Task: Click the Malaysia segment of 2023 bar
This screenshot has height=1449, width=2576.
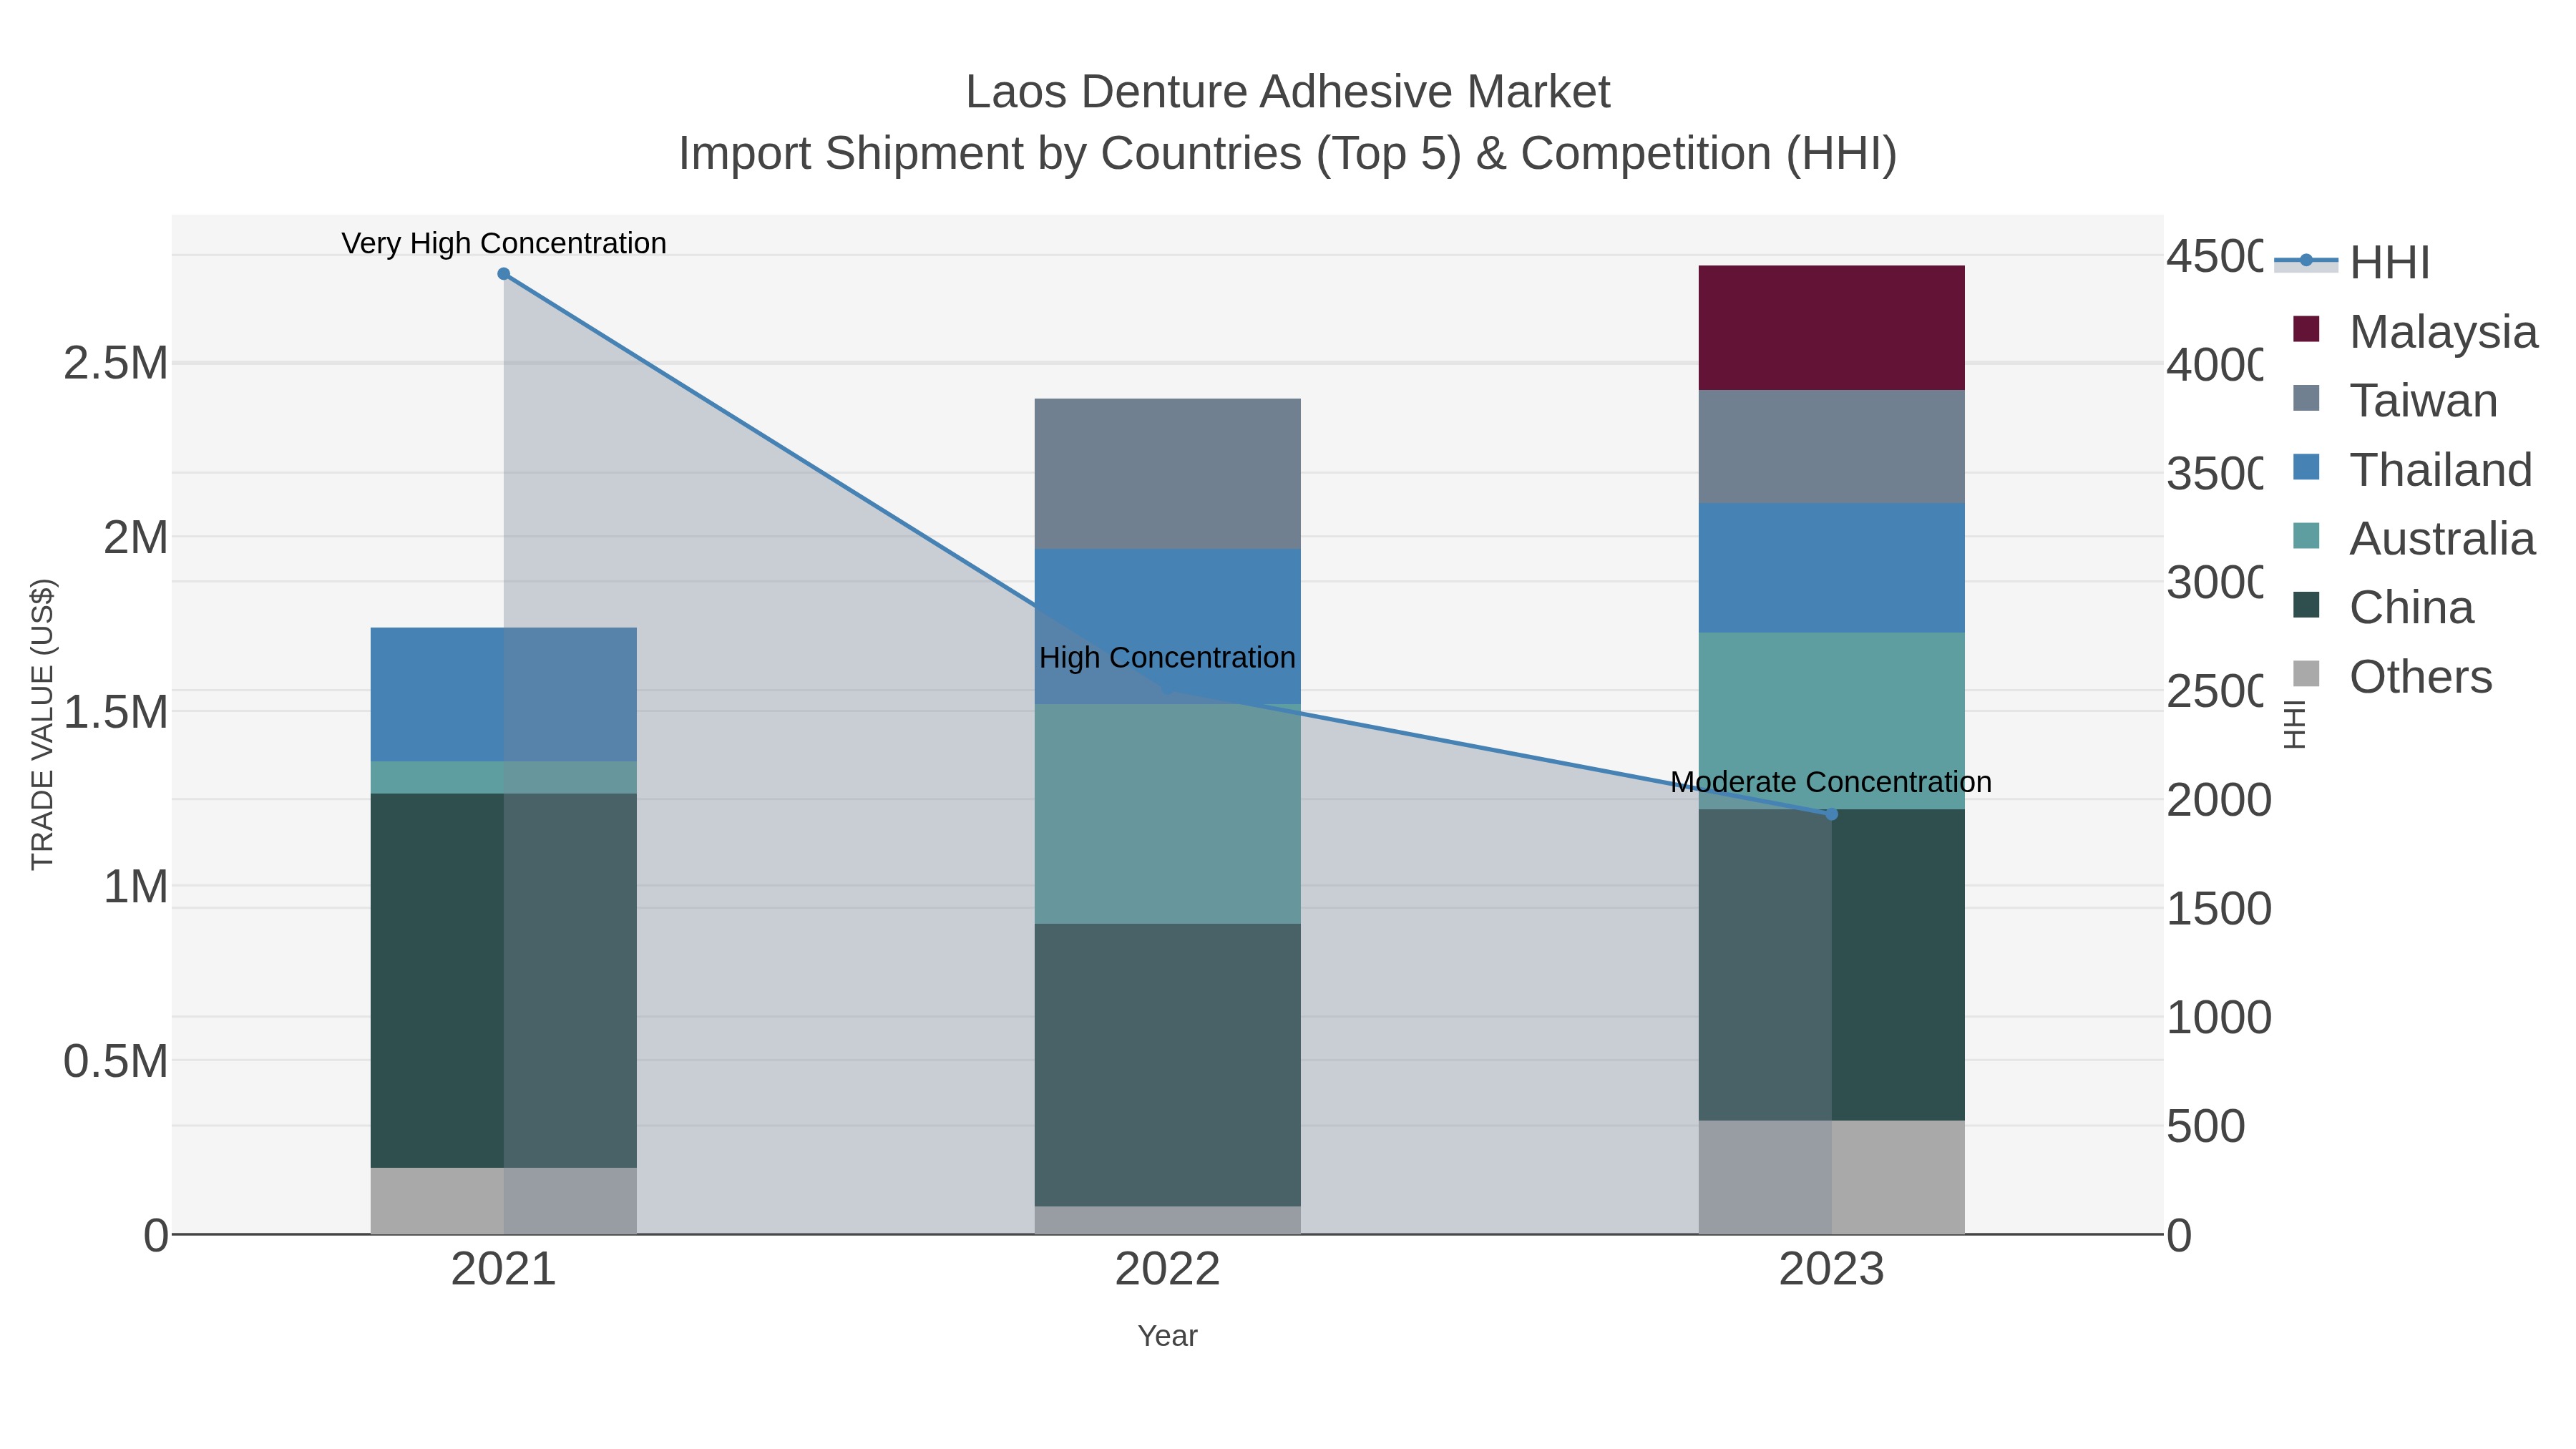Action: [1831, 328]
